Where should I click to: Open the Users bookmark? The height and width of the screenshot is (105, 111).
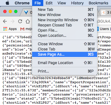[x=104, y=29]
